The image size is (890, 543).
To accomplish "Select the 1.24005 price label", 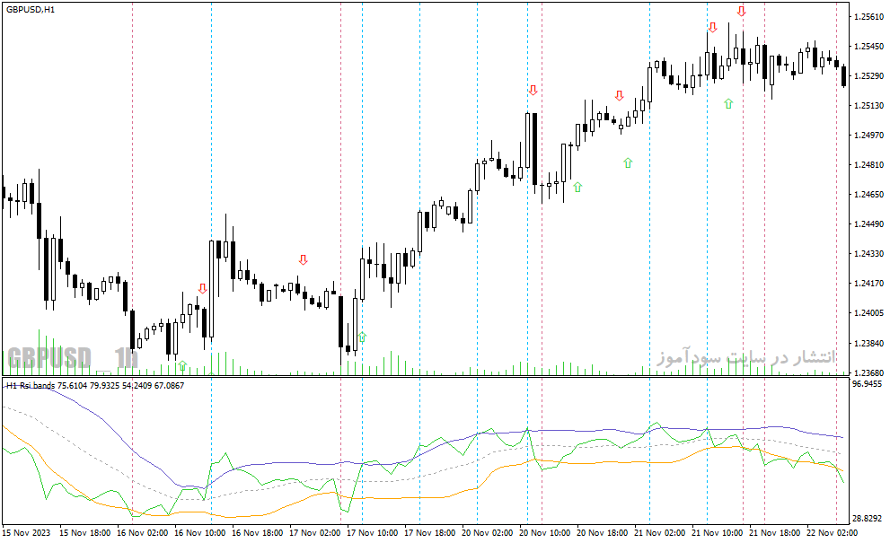I will coord(869,312).
